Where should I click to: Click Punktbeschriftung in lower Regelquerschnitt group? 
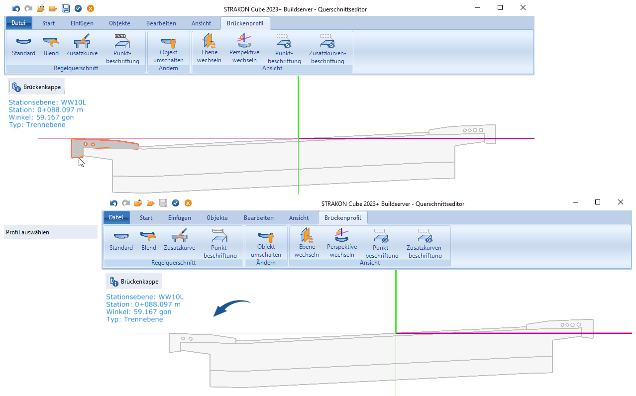coord(219,243)
